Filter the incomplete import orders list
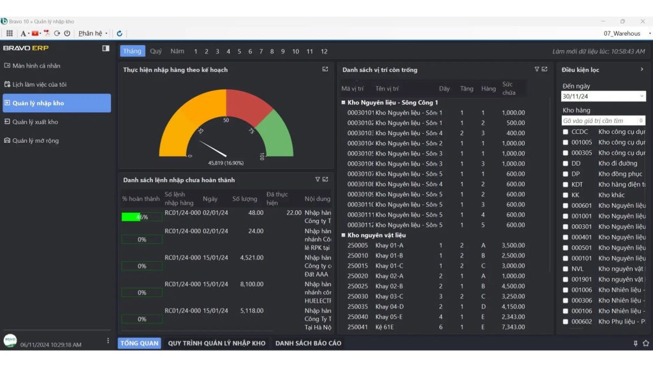 pyautogui.click(x=318, y=179)
